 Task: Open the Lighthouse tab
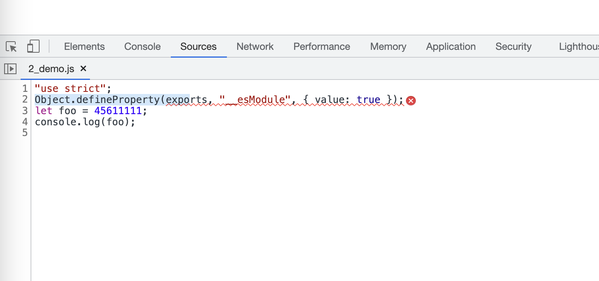[578, 47]
